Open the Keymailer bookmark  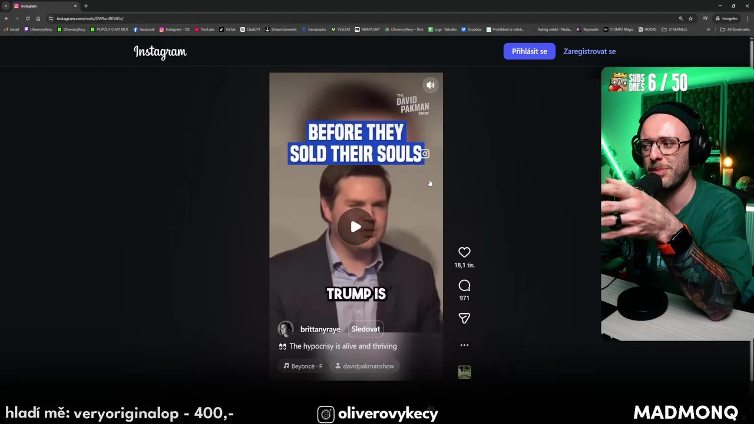click(587, 29)
